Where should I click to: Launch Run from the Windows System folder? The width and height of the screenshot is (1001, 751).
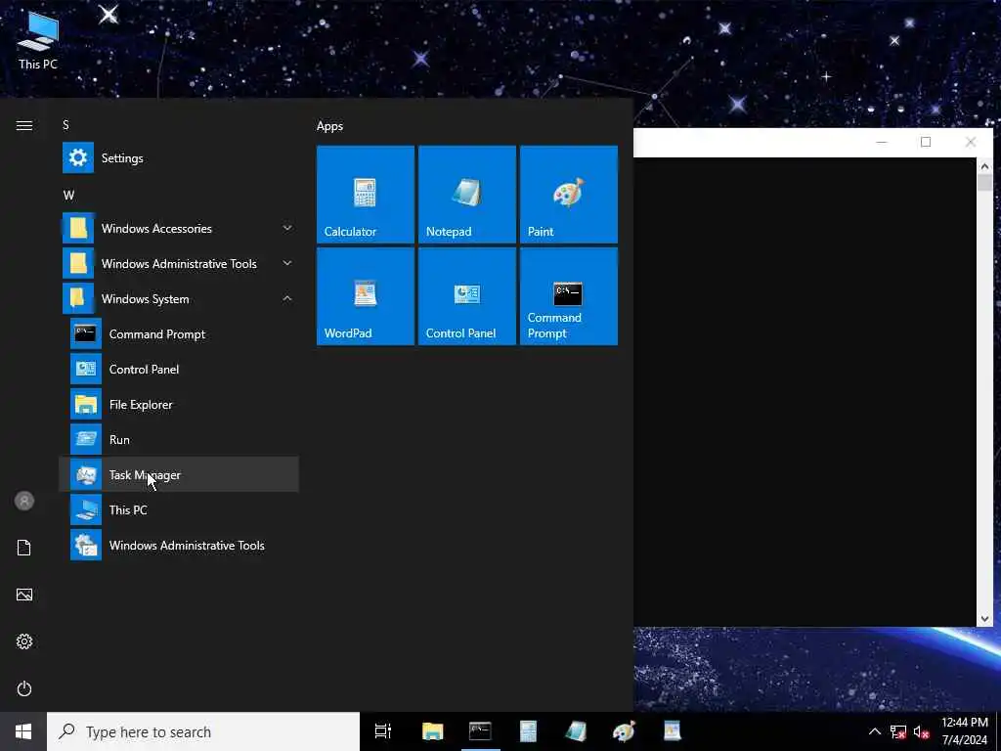(179, 439)
